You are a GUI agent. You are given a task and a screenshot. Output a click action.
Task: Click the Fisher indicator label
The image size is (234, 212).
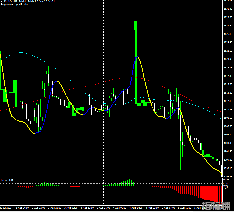point(8,180)
